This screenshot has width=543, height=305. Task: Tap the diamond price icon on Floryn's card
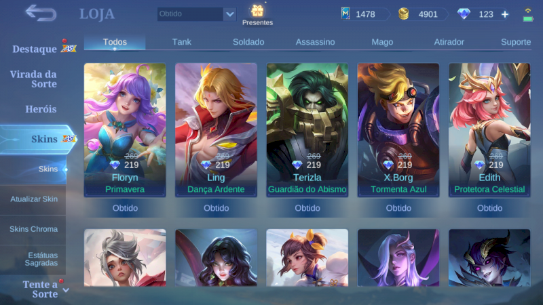(115, 165)
